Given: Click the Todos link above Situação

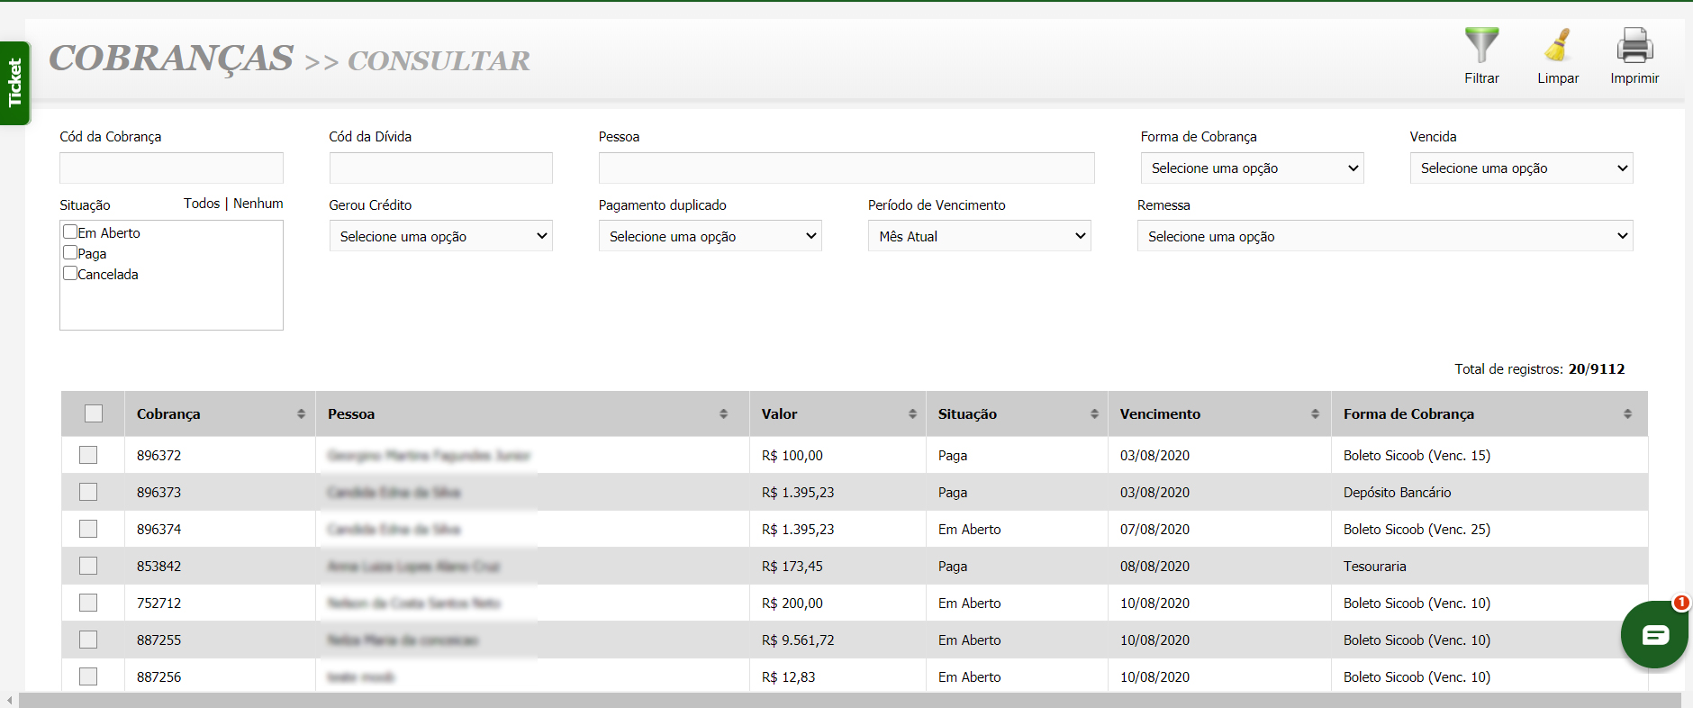Looking at the screenshot, I should tap(202, 204).
